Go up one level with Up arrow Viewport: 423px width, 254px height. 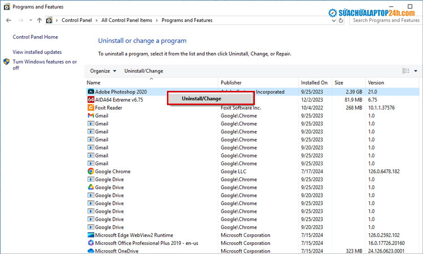(x=39, y=20)
